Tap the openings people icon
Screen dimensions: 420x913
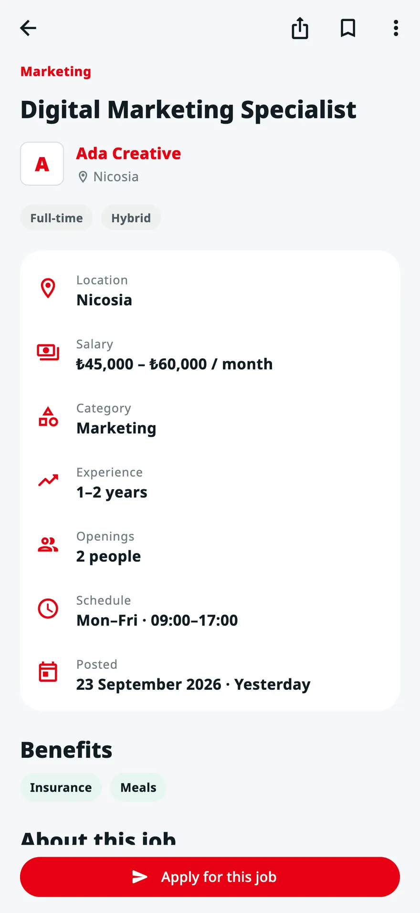(48, 545)
